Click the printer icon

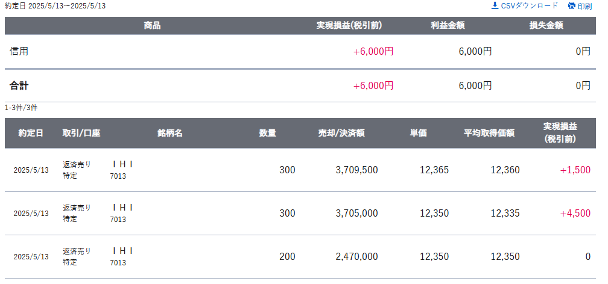[x=572, y=6]
